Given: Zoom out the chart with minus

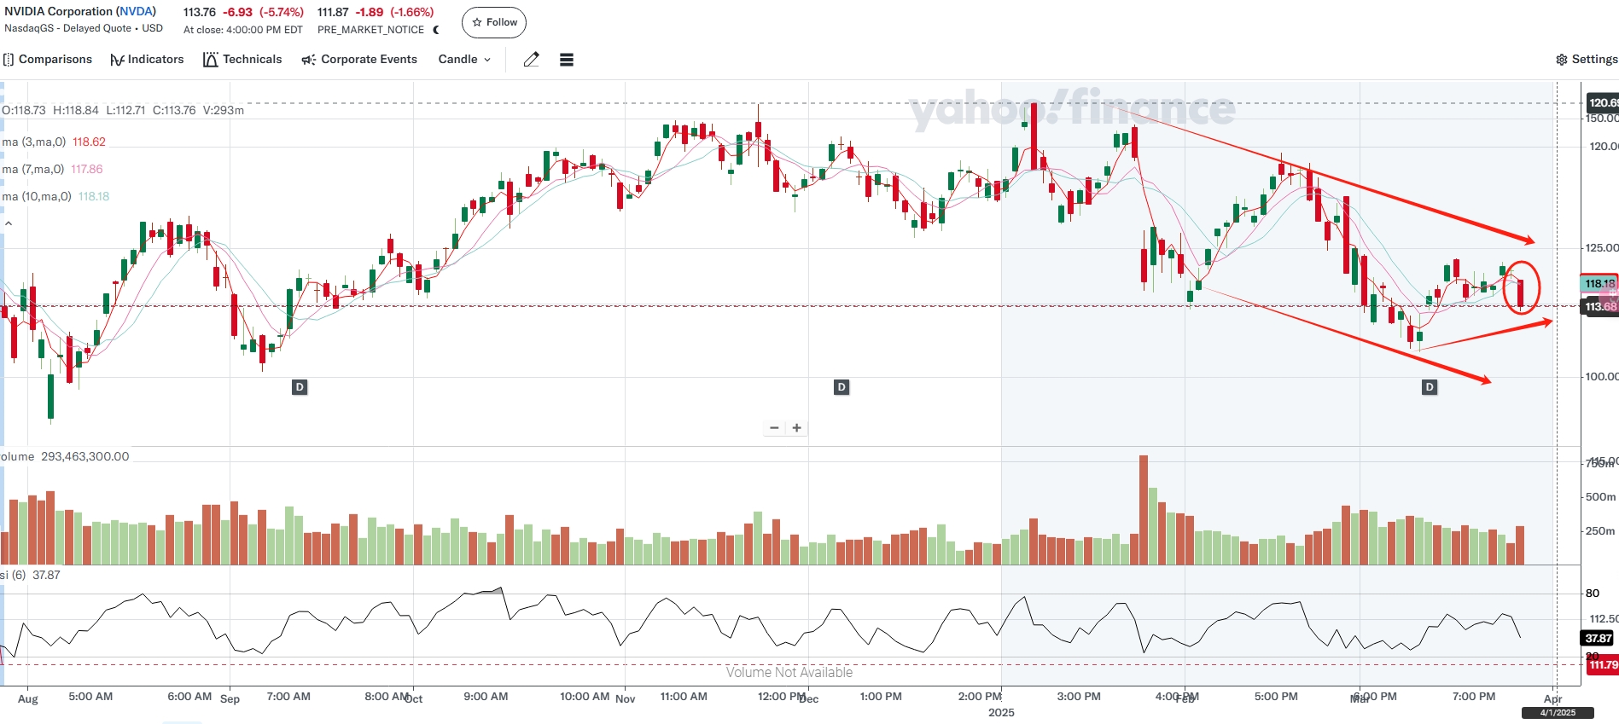Looking at the screenshot, I should tap(774, 428).
